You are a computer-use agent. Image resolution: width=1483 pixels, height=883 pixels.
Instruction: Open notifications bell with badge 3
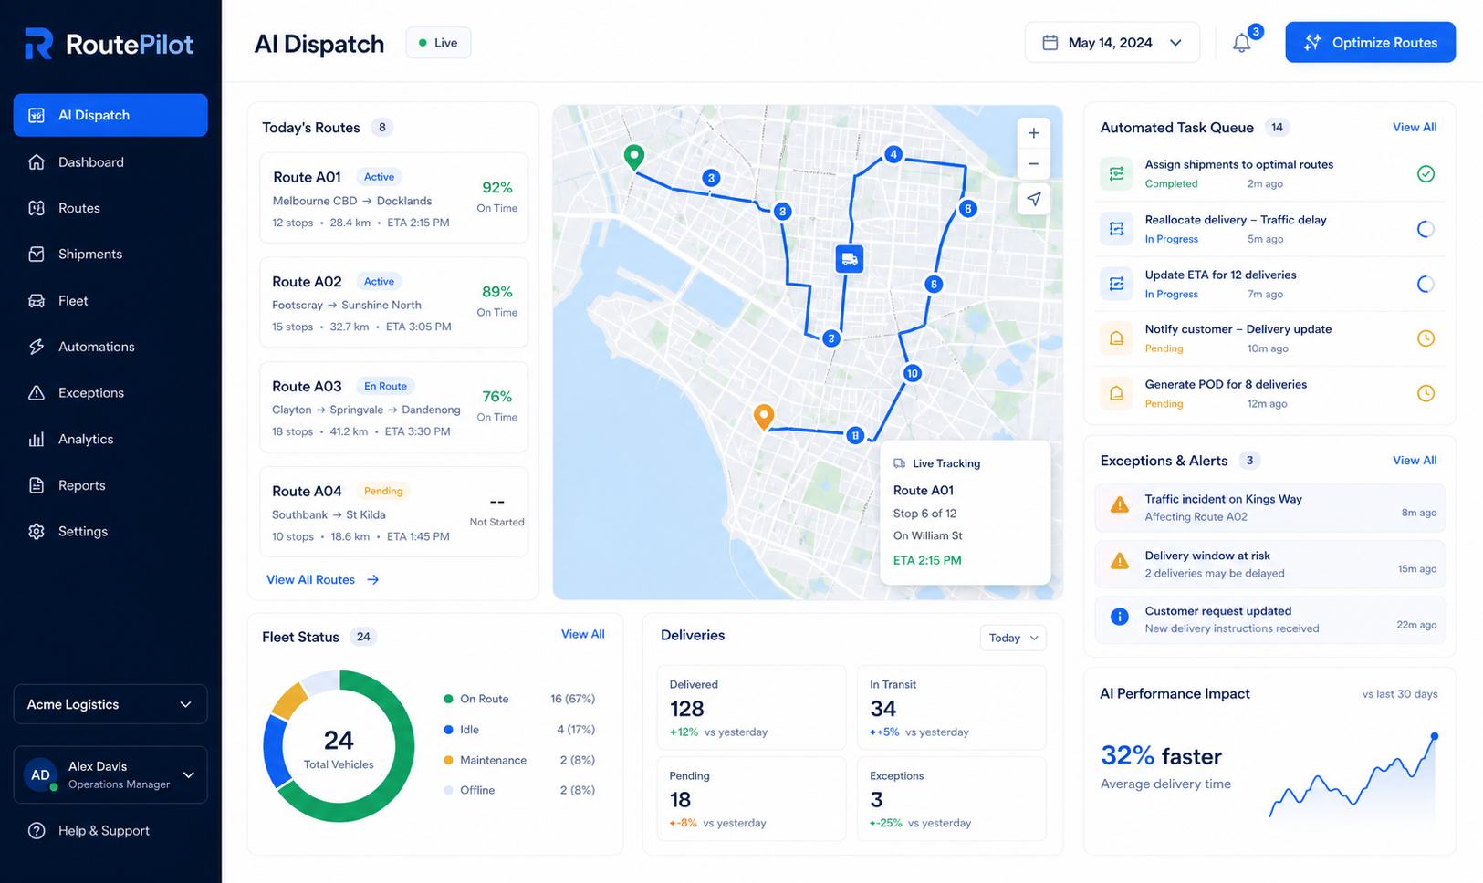[1242, 42]
